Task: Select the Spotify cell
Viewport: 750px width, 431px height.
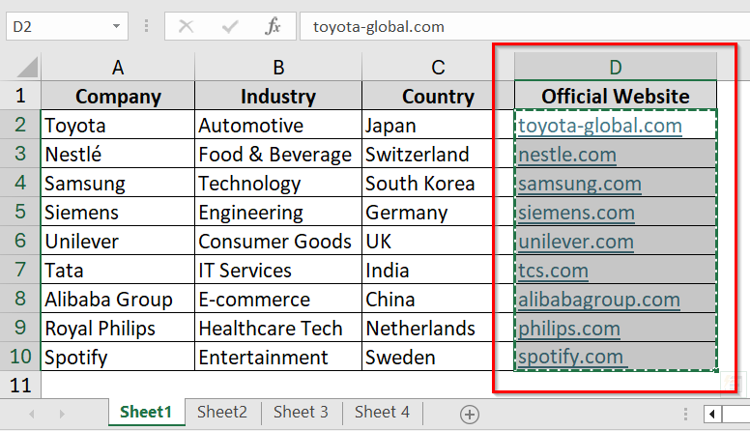Action: (x=118, y=357)
